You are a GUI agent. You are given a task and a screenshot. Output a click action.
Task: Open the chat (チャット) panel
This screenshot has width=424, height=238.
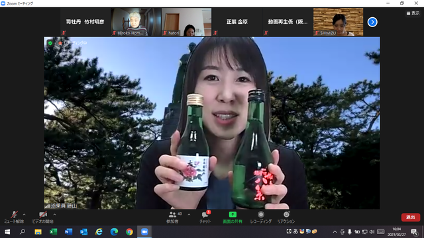coord(205,218)
